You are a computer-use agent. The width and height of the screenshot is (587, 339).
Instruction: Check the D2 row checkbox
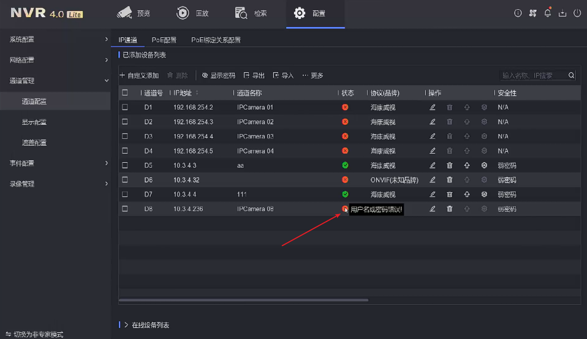coord(125,122)
